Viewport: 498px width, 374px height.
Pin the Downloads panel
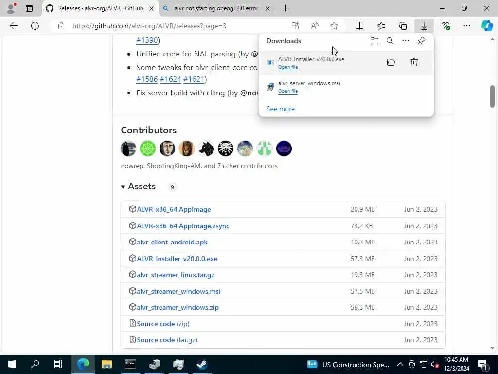[421, 41]
